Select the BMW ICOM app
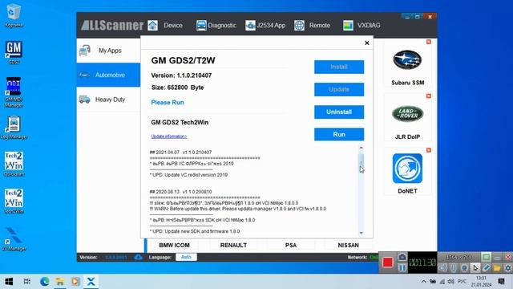This screenshot has width=513, height=289. point(174,245)
